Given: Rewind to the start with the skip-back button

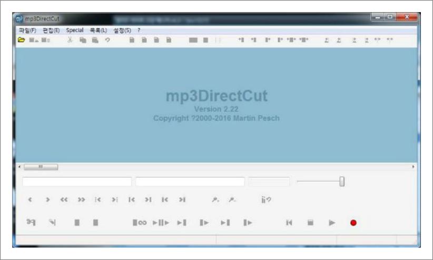Looking at the screenshot, I should pos(289,223).
